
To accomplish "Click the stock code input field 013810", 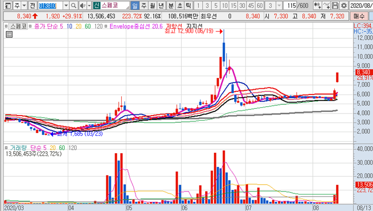I will click(50, 6).
